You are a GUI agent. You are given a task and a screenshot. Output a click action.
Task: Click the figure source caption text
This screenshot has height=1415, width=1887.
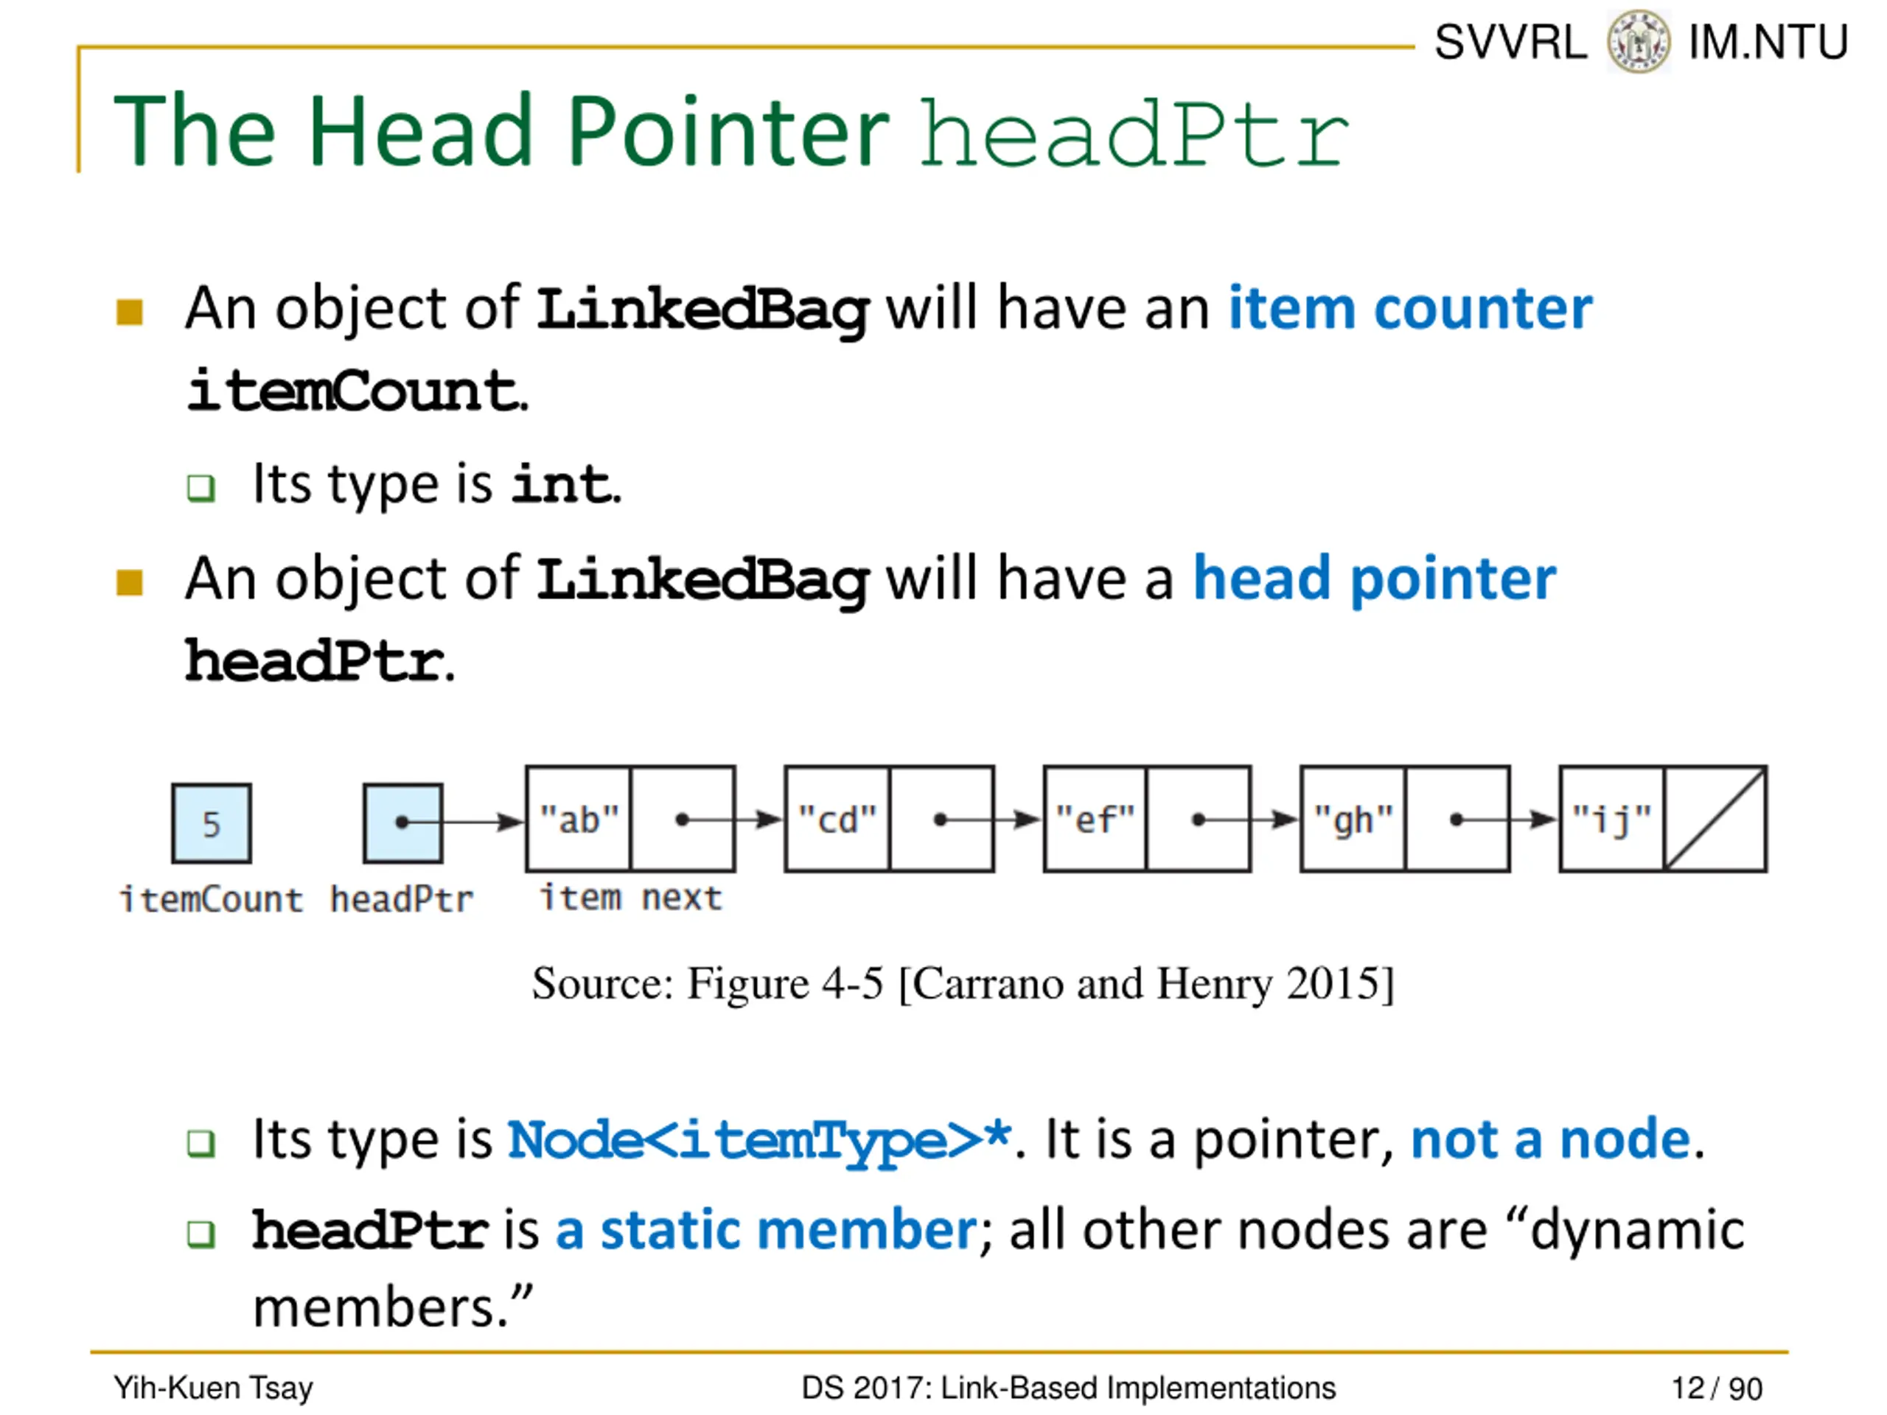(x=963, y=983)
